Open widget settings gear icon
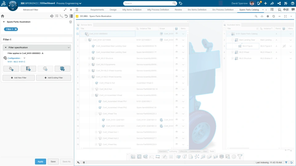 pos(268,16)
